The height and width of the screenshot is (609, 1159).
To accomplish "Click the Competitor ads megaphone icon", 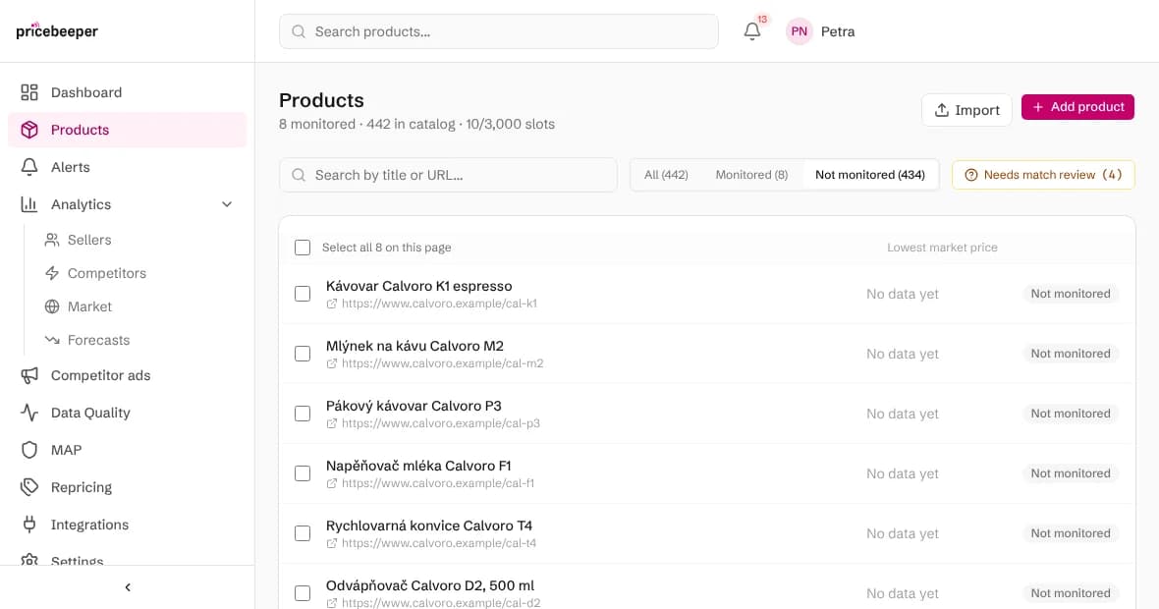I will click(x=29, y=375).
